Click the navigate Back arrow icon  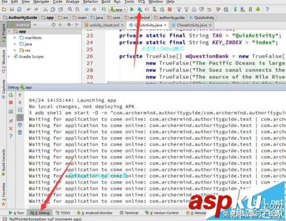(x=87, y=9)
